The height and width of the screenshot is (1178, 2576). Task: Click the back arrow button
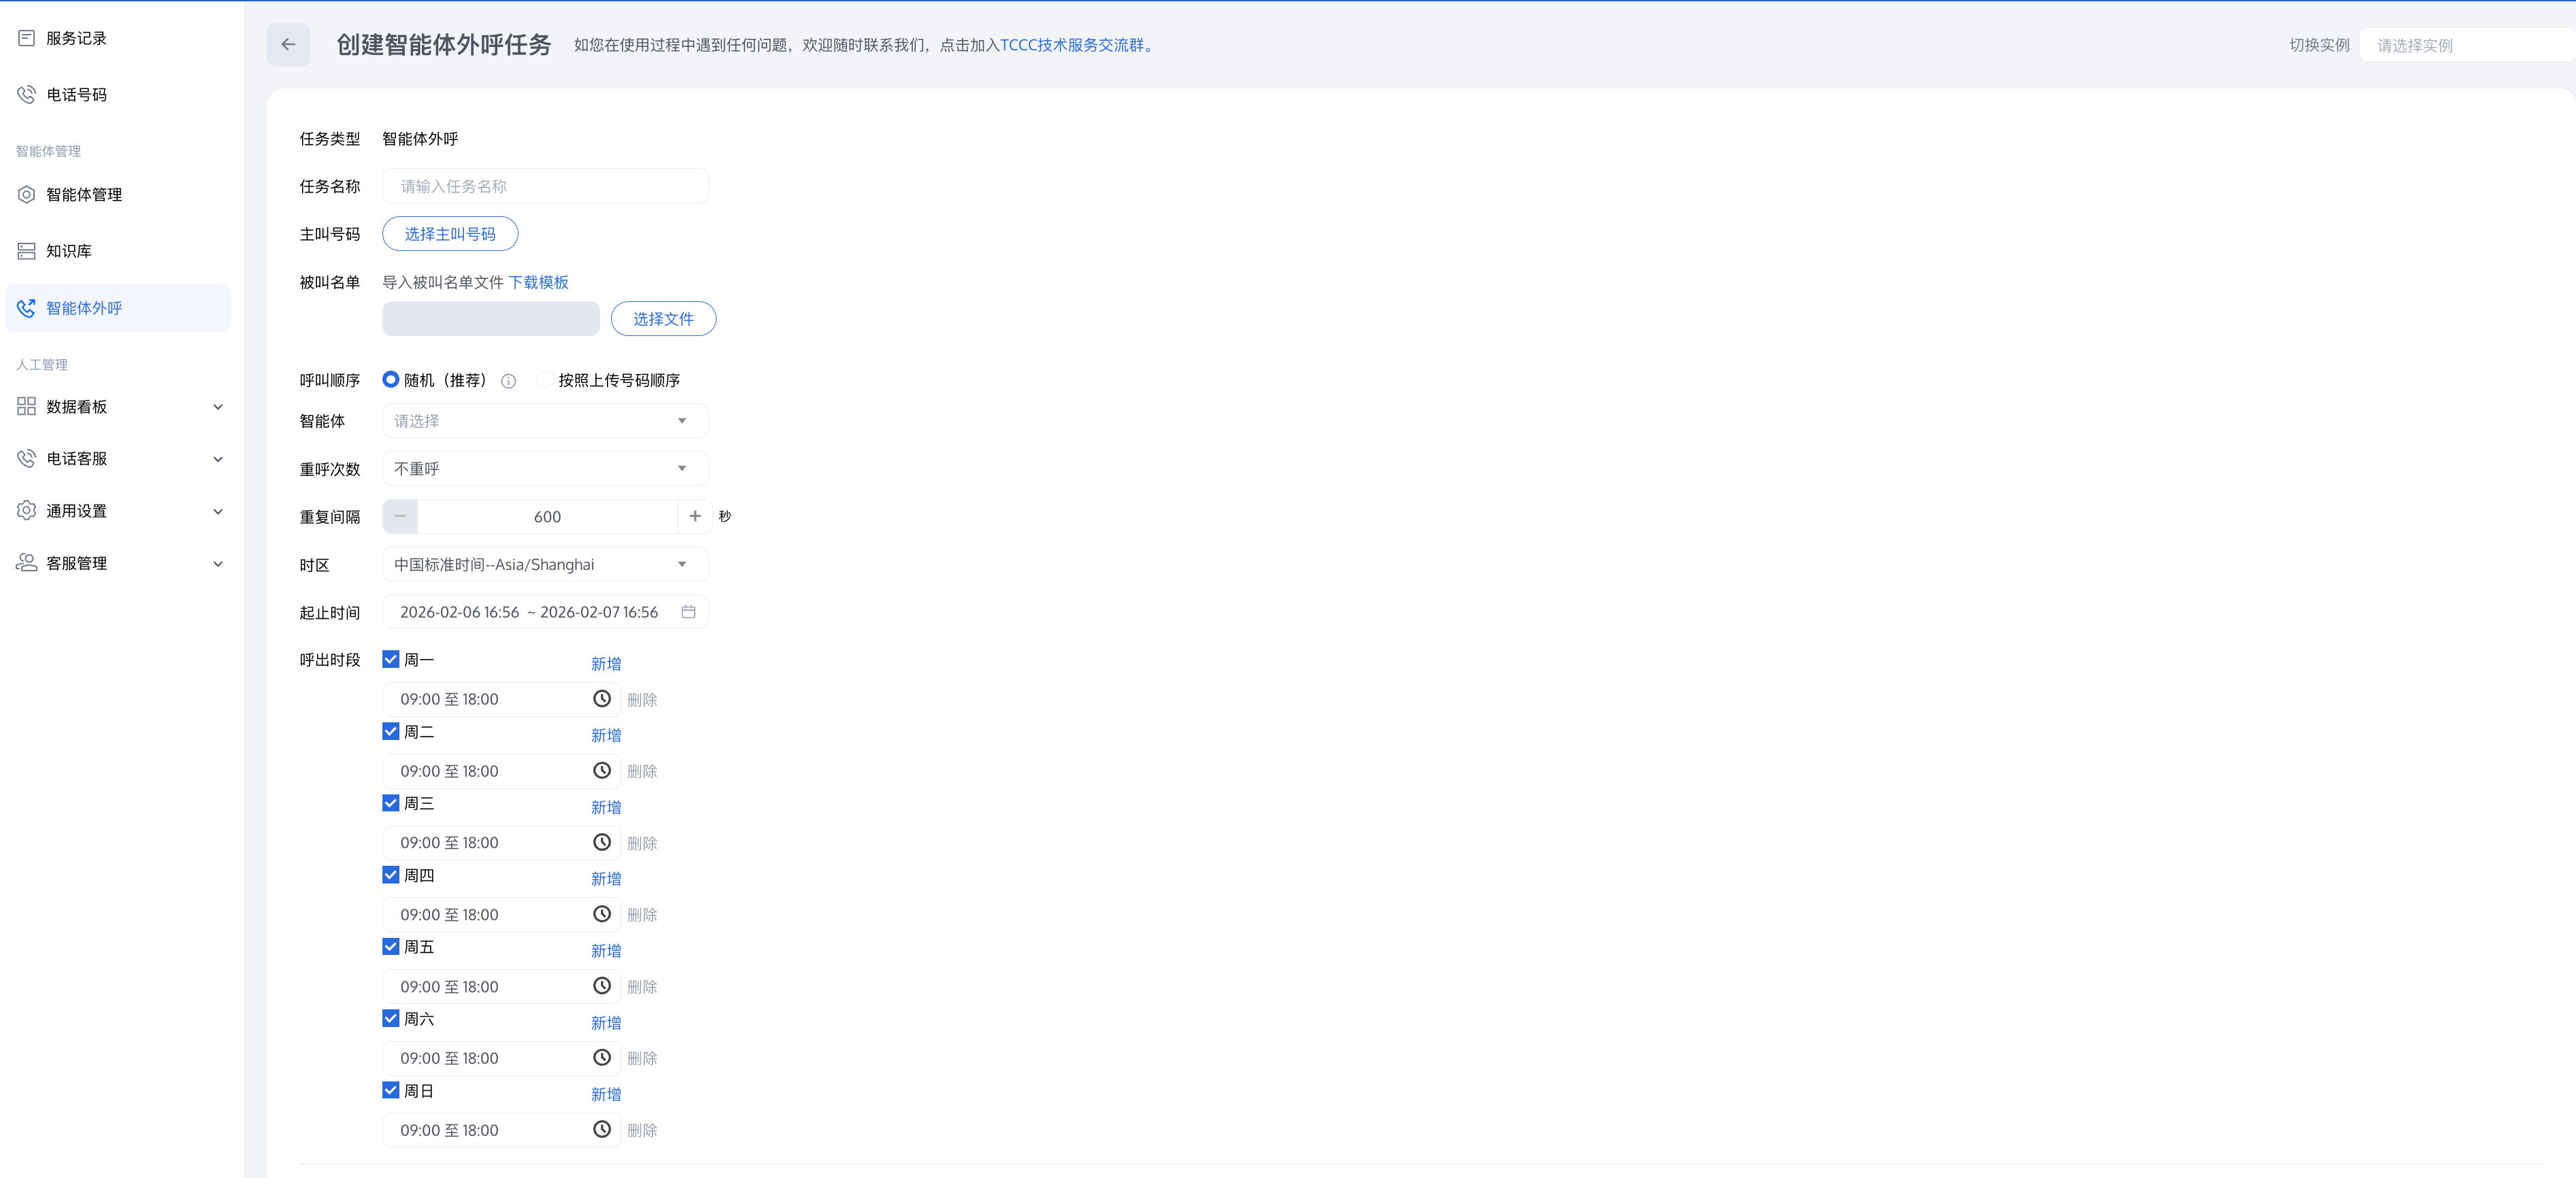(x=288, y=44)
